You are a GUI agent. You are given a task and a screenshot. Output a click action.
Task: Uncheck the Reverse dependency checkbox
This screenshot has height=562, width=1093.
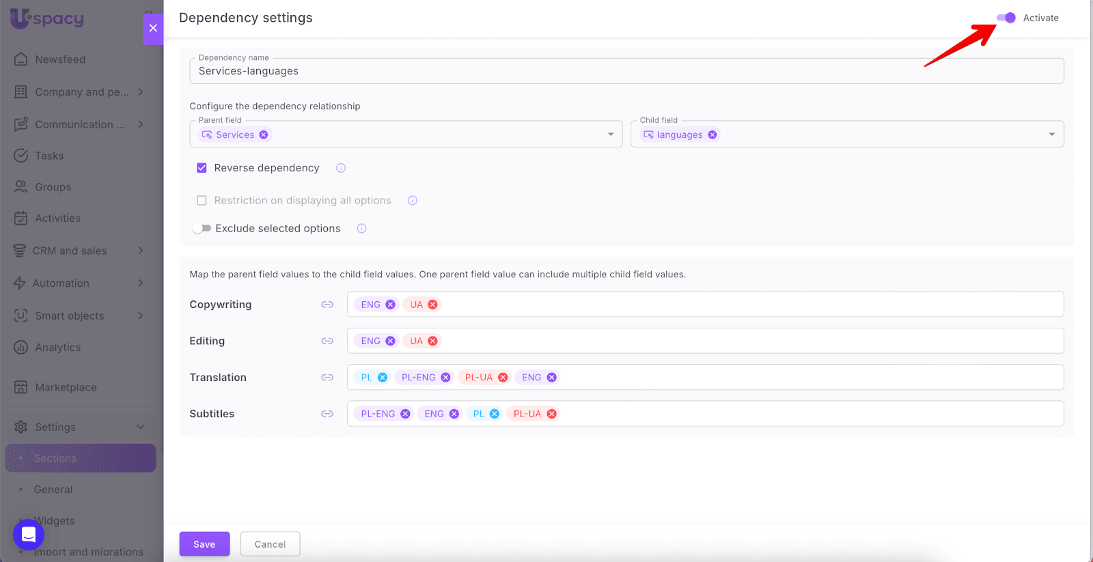[202, 168]
